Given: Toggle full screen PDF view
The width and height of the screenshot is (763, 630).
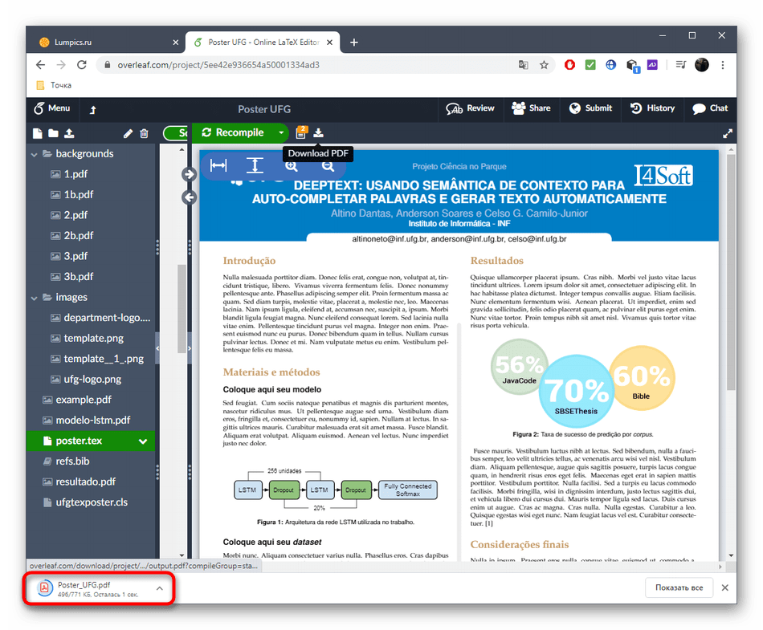Looking at the screenshot, I should [728, 133].
